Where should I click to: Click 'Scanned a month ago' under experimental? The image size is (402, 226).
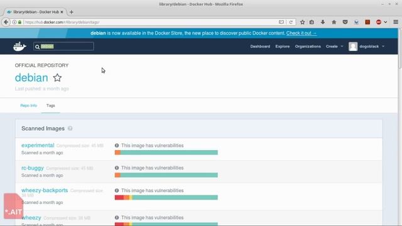click(x=42, y=153)
